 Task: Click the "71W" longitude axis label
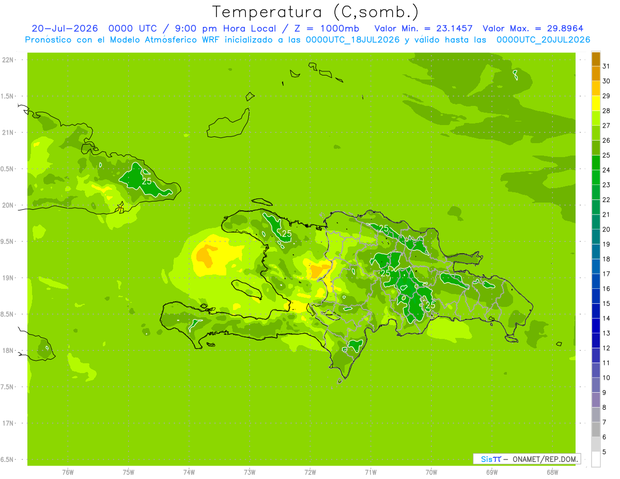(x=370, y=472)
